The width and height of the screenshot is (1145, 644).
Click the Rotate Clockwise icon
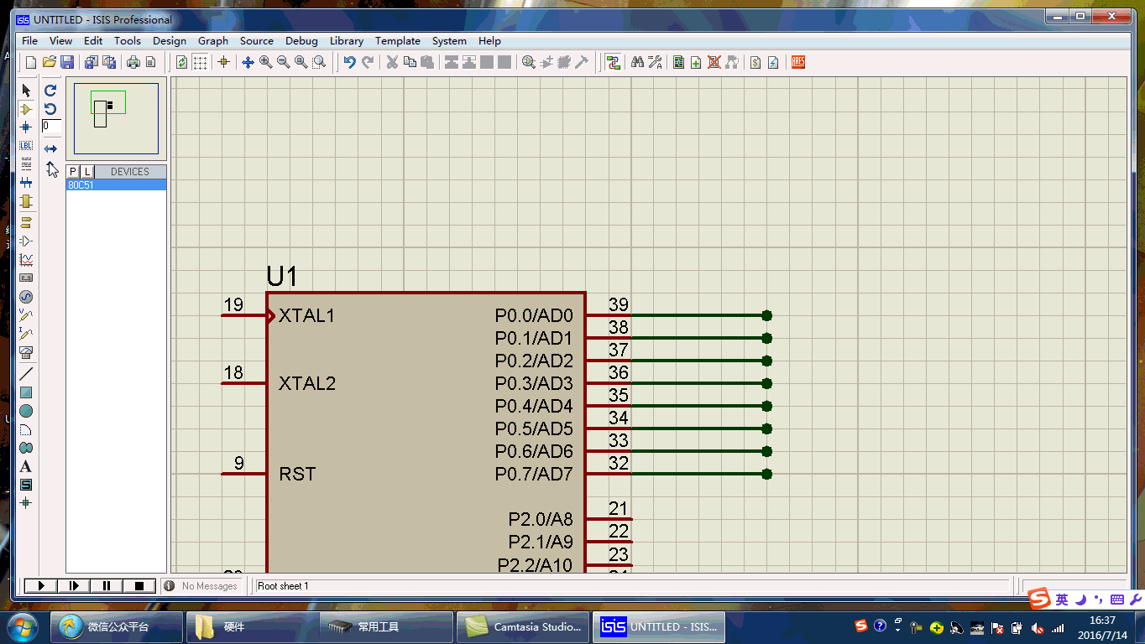tap(50, 91)
